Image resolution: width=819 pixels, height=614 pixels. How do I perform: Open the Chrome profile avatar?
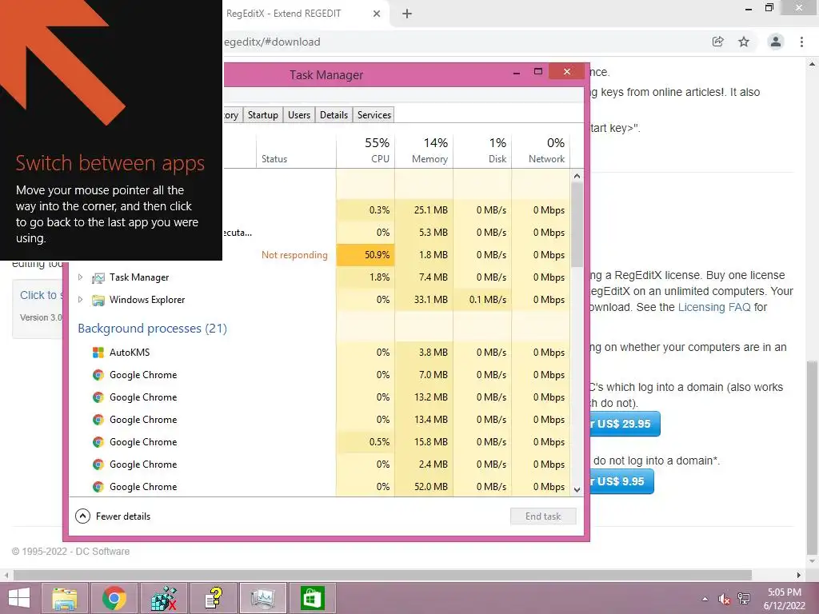(776, 42)
